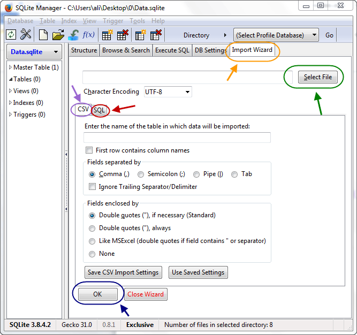Select Pipe as the field separator
Image resolution: width=357 pixels, height=335 pixels.
[x=196, y=174]
